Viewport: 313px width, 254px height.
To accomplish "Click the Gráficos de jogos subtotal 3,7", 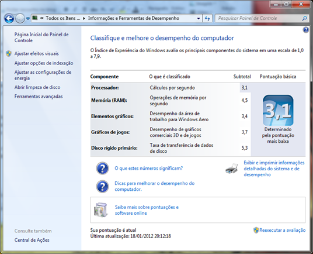I will (x=245, y=132).
